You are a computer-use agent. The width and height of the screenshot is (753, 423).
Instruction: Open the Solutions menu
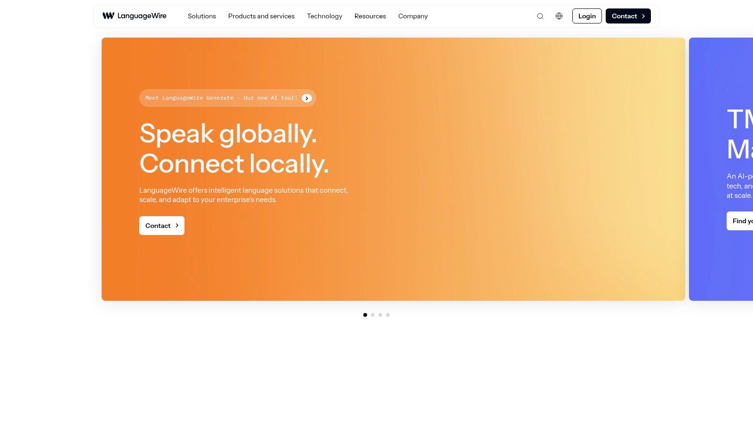pyautogui.click(x=202, y=16)
